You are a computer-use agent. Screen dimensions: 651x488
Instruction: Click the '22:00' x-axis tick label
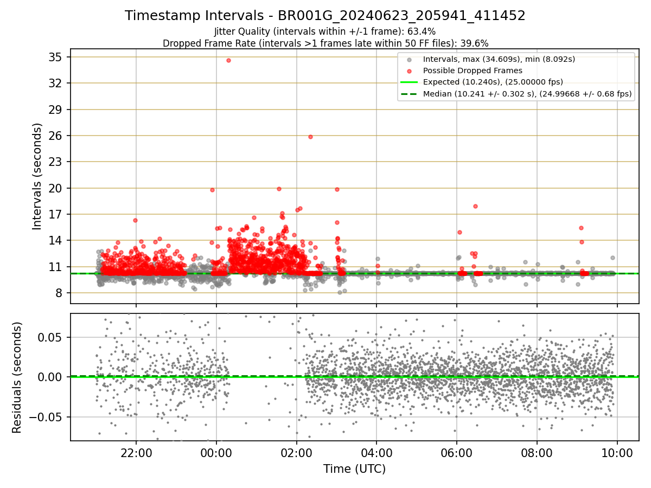[x=136, y=452]
